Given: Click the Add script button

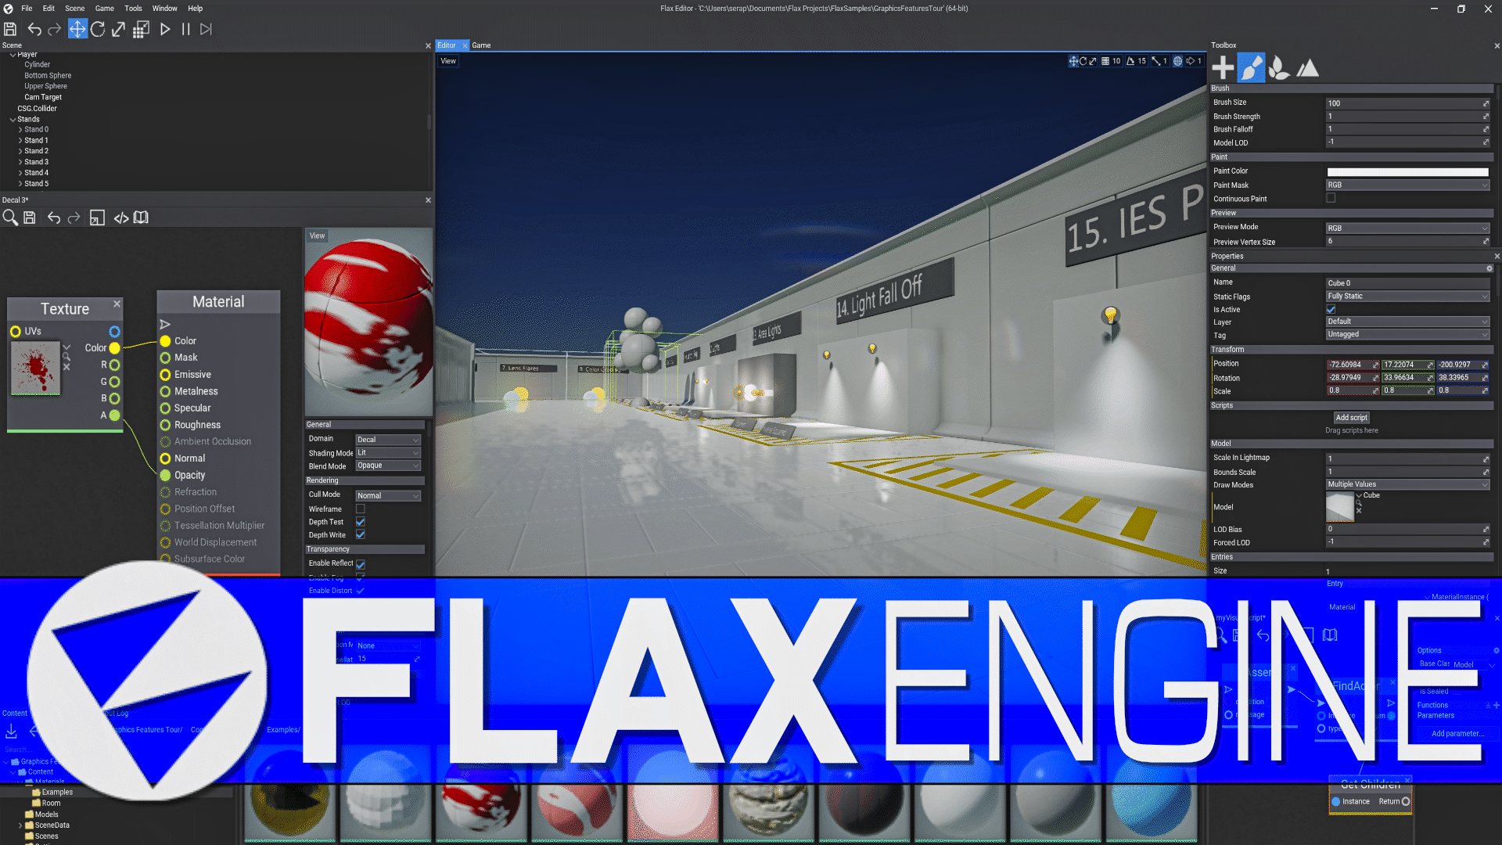Looking at the screenshot, I should point(1351,418).
